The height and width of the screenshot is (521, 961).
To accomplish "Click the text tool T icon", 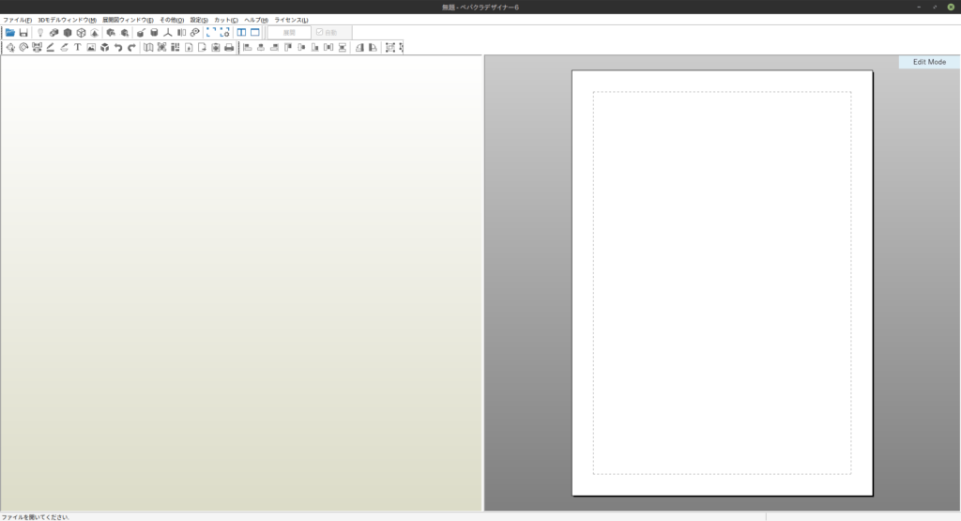I will [77, 47].
